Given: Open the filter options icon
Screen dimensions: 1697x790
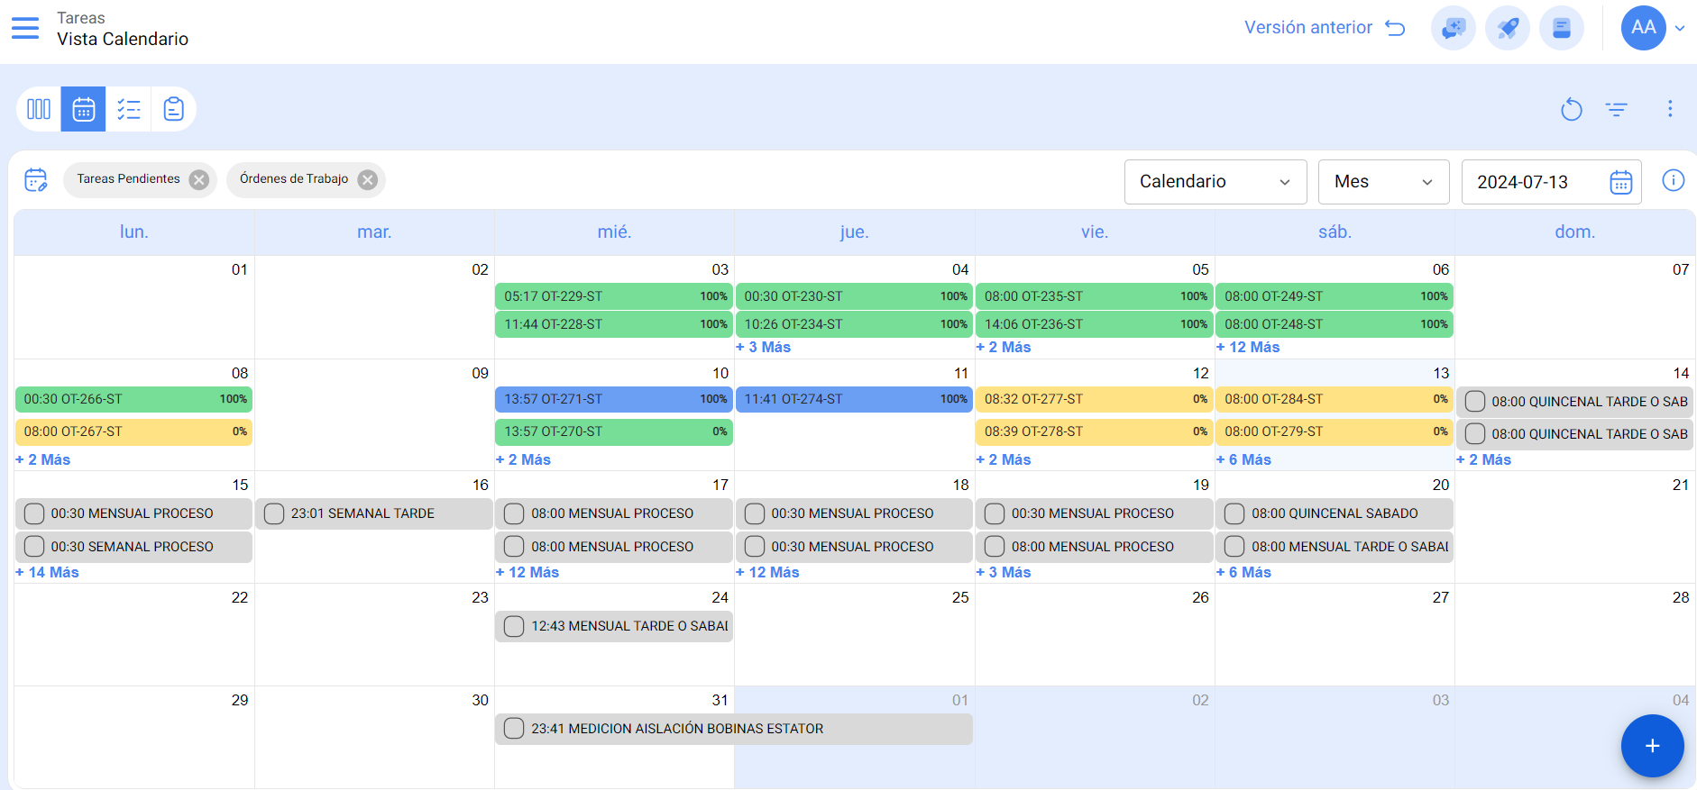Looking at the screenshot, I should click(1616, 109).
